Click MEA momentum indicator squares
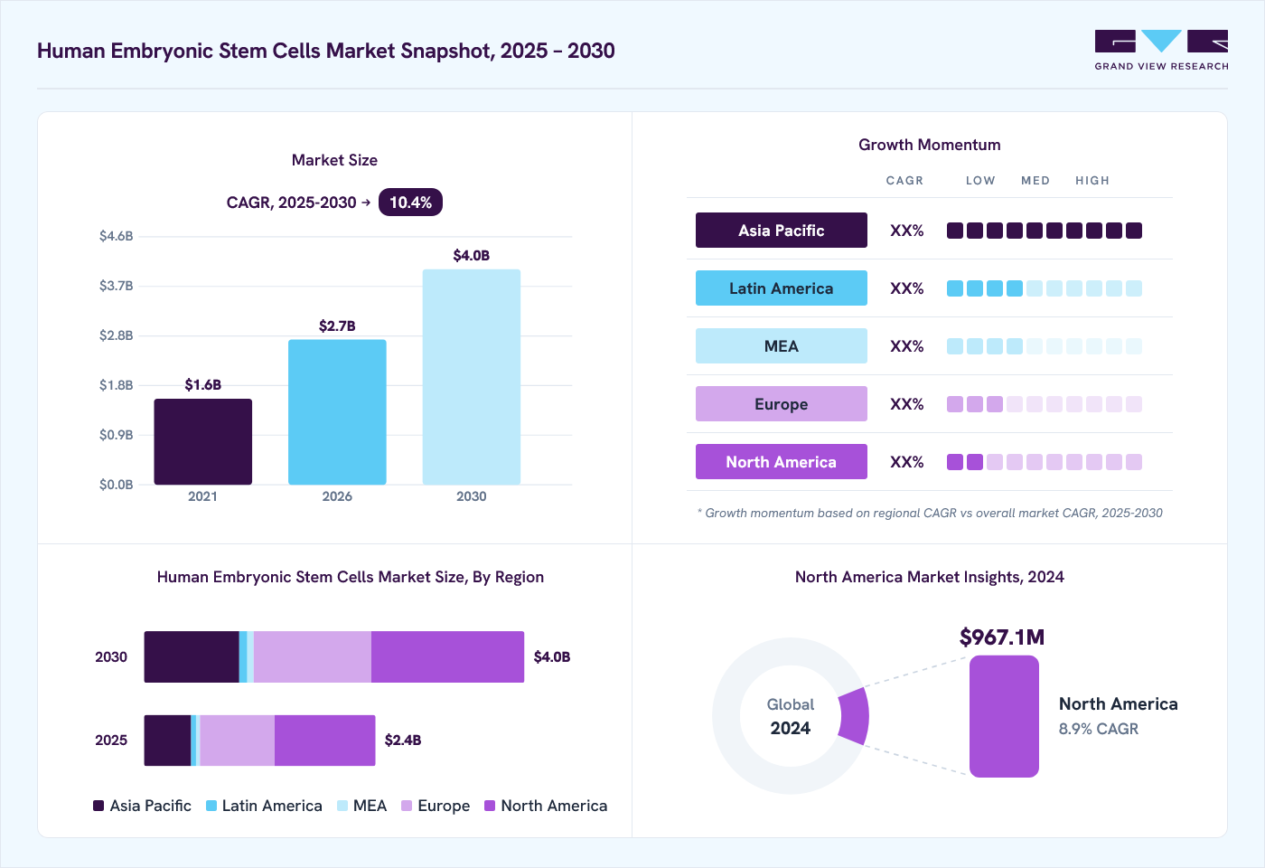 coord(1045,346)
